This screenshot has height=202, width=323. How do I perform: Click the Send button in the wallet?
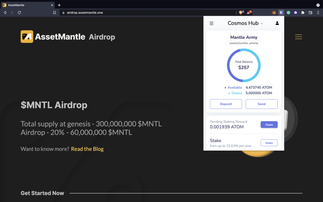261,104
